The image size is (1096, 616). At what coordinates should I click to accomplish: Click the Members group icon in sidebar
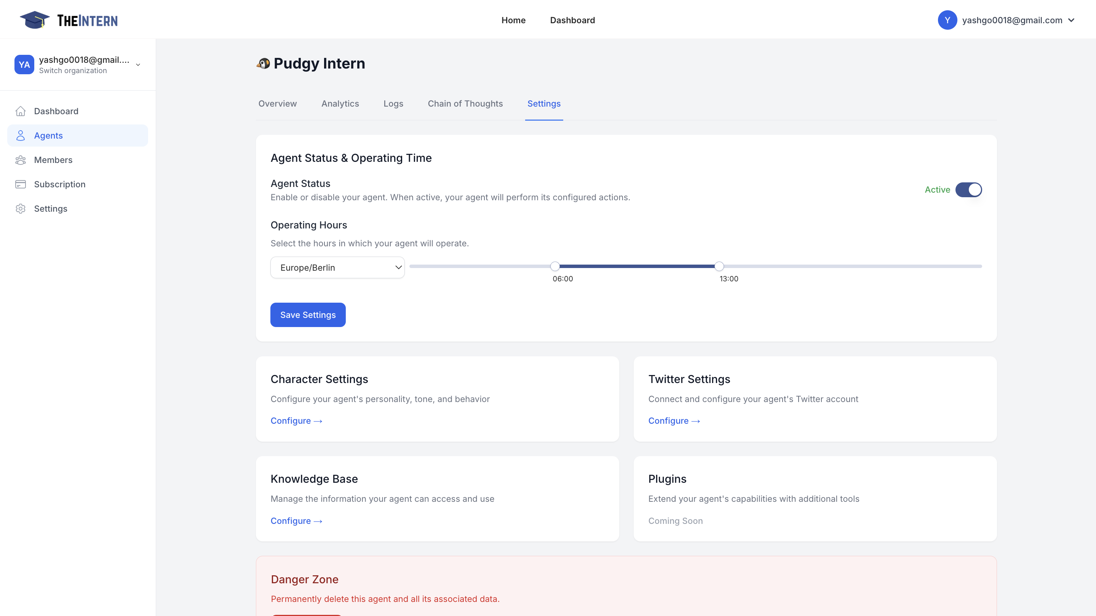click(21, 160)
